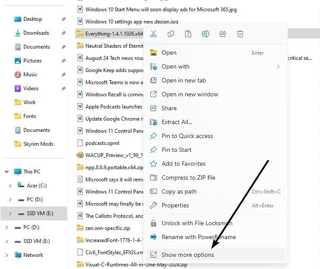Select Open from the context menu
Screen dimensions: 320x269
216,52
